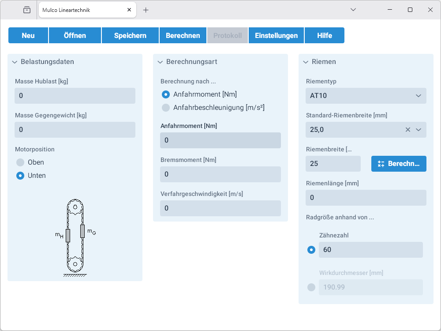Click the Masse Hublast input field
The image size is (441, 331).
click(75, 96)
